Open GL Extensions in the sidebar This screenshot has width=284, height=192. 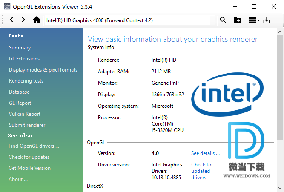coord(24,59)
